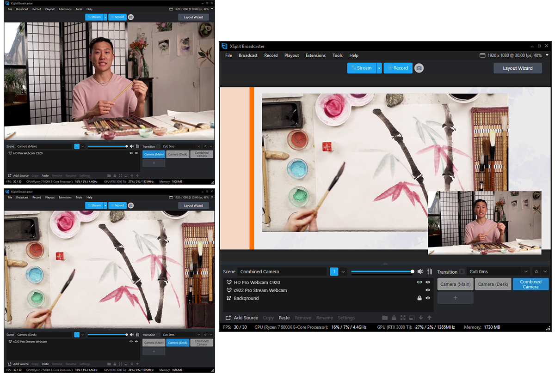Open the Stream button dropdown arrow in the large window

[379, 68]
